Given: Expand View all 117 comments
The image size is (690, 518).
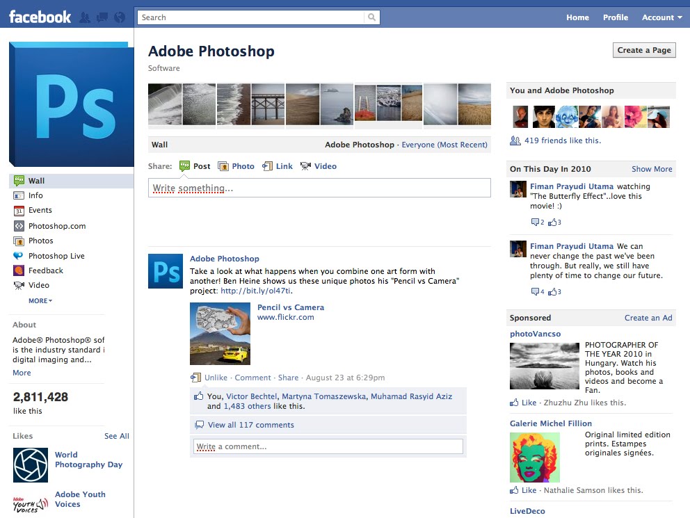Looking at the screenshot, I should 251,425.
